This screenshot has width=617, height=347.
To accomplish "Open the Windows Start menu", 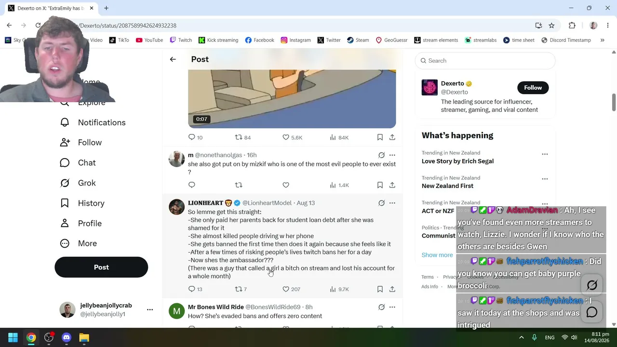I will pyautogui.click(x=13, y=337).
